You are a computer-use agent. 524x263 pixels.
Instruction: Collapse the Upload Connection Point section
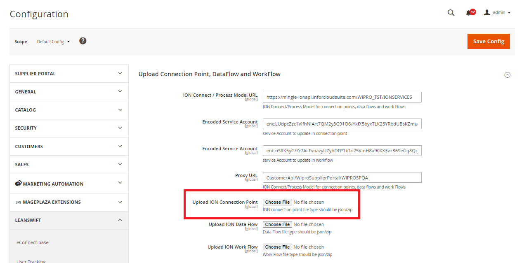(x=507, y=75)
